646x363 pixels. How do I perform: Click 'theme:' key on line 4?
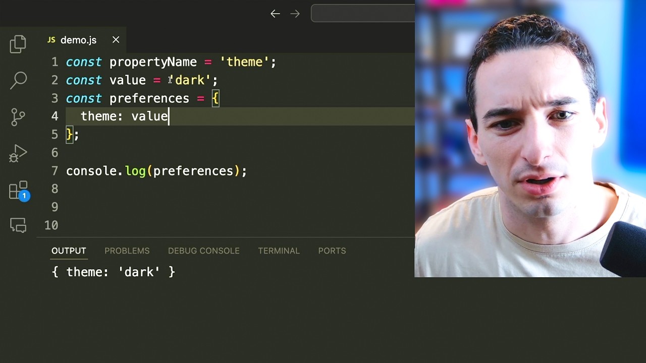coord(102,116)
